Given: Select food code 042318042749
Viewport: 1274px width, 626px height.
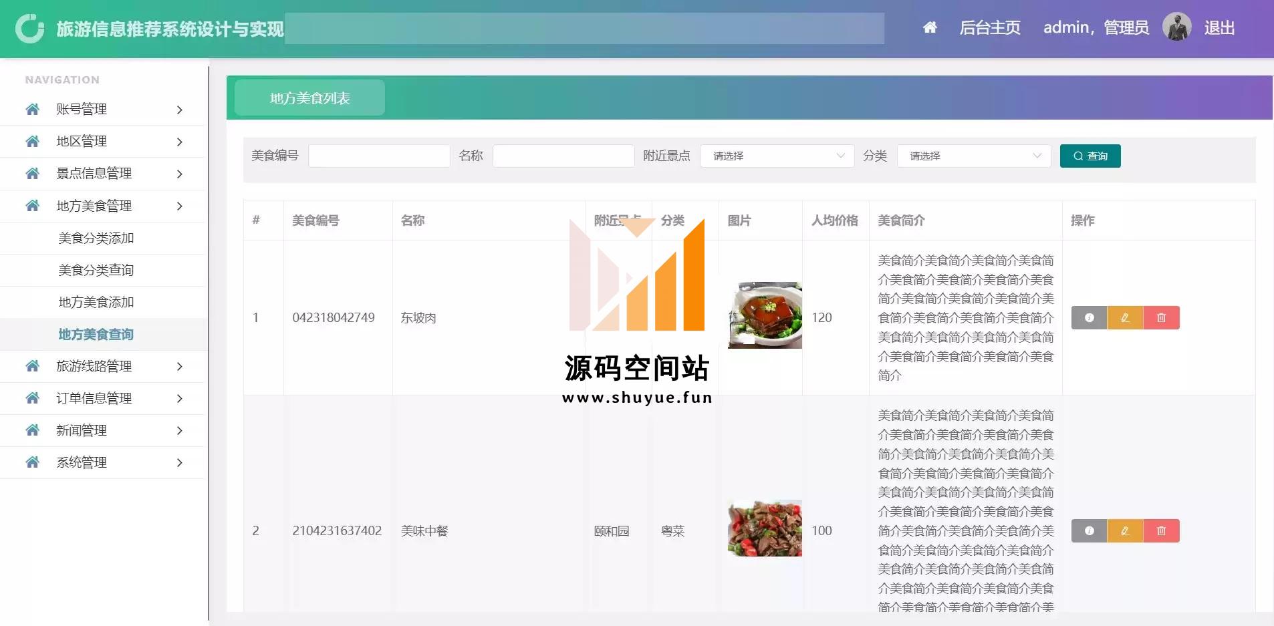Looking at the screenshot, I should 334,318.
